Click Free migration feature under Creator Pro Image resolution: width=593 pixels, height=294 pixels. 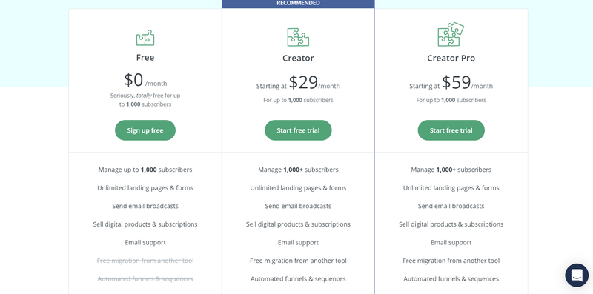451,261
